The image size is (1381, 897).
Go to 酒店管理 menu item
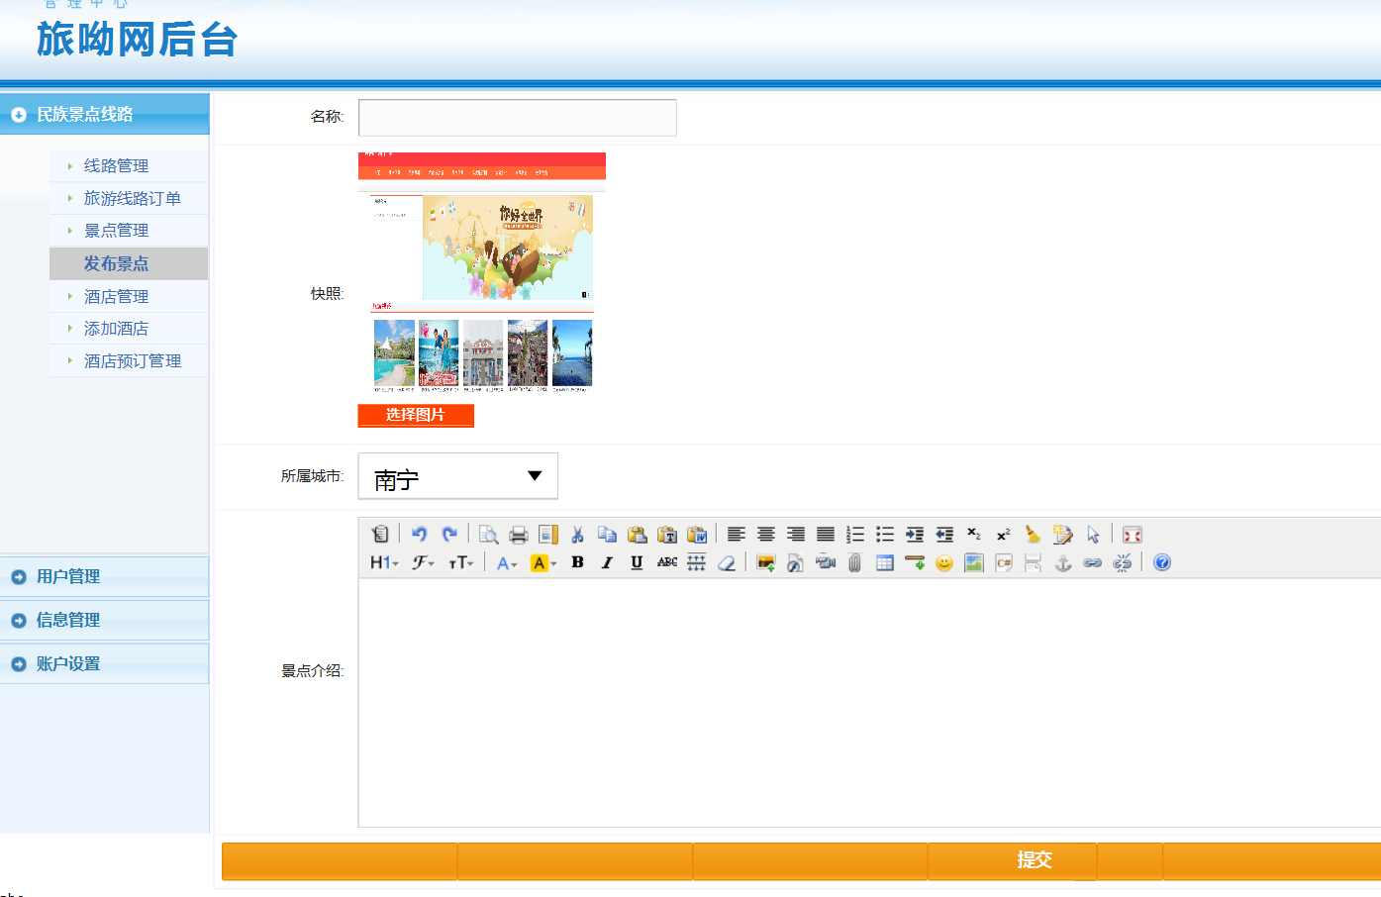[x=116, y=296]
